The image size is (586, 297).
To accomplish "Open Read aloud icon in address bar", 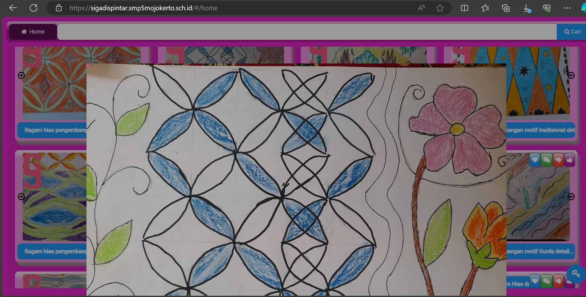I will click(x=421, y=8).
